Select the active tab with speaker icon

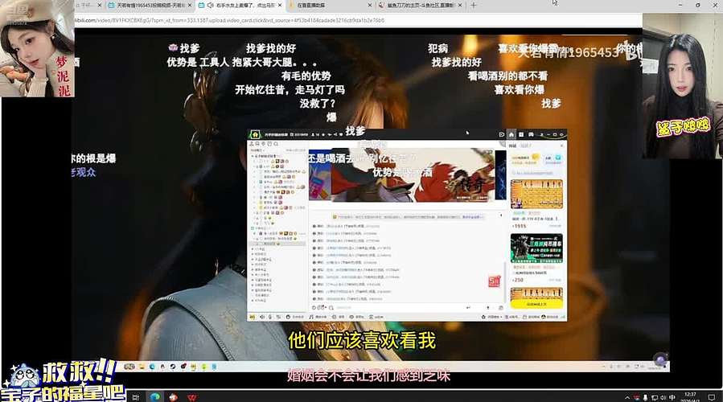240,5
